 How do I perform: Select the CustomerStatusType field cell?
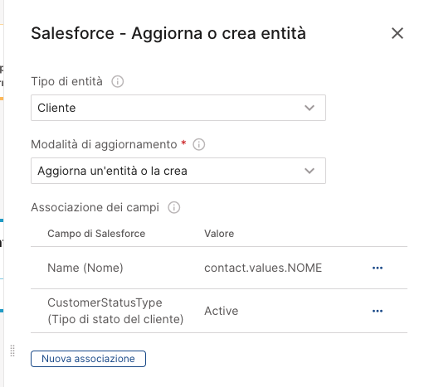pyautogui.click(x=115, y=311)
